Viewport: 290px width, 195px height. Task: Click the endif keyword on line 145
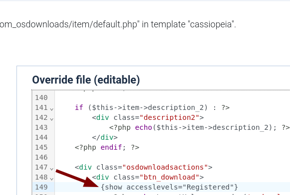[111, 147]
